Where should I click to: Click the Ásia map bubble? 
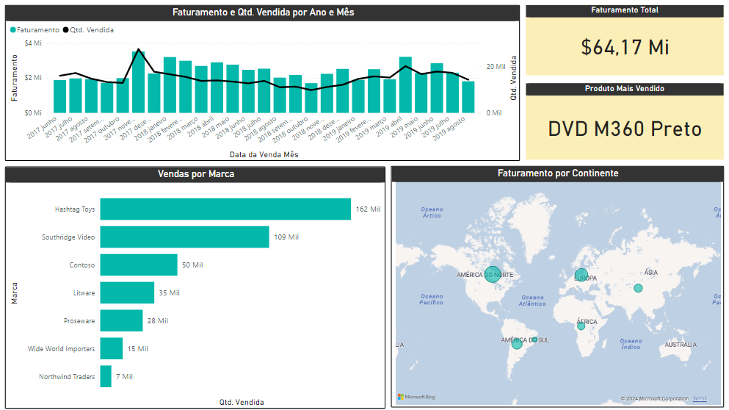[639, 288]
